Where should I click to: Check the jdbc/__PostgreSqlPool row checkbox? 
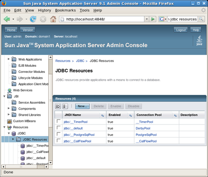coord(59,134)
